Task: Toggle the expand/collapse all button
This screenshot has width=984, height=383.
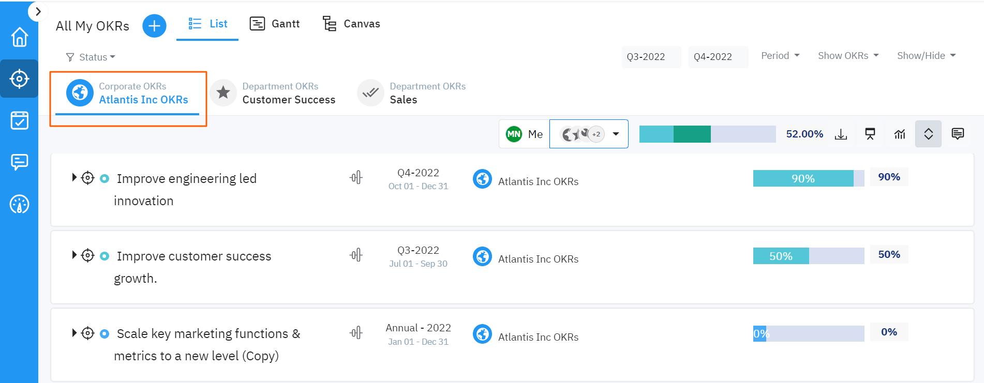Action: [928, 134]
